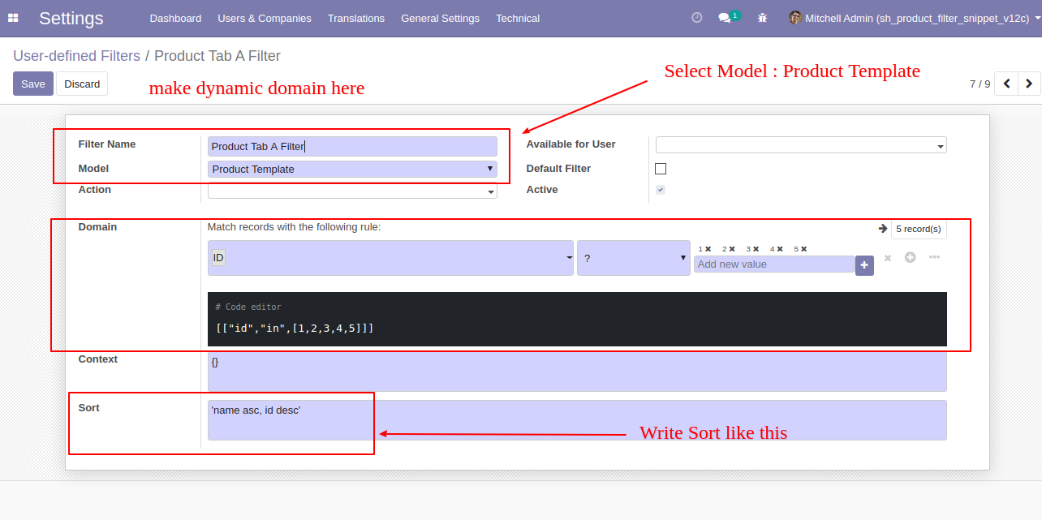Go to the previous record arrow
The width and height of the screenshot is (1042, 520).
coord(1006,84)
